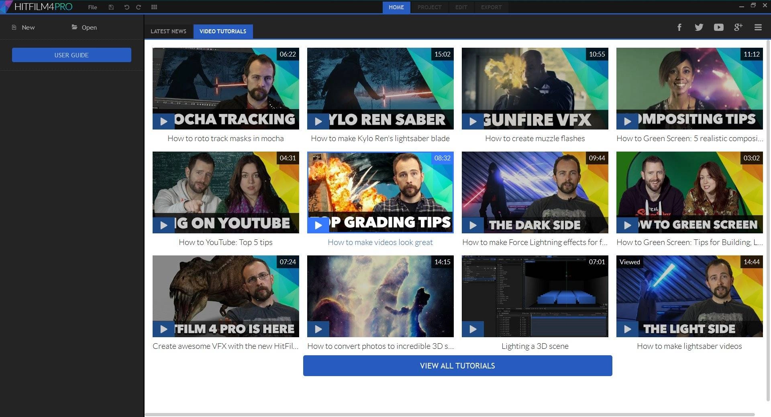Click the horizontal scrollbar at page bottom
This screenshot has height=417, width=771.
pyautogui.click(x=450, y=415)
